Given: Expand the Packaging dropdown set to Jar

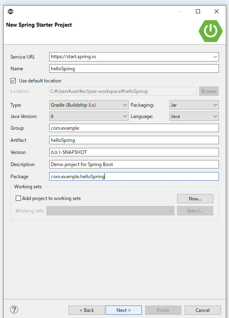Looking at the screenshot, I should click(194, 105).
